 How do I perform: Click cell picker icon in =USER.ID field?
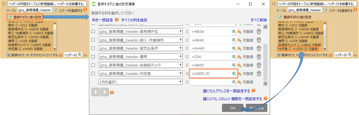[234, 73]
